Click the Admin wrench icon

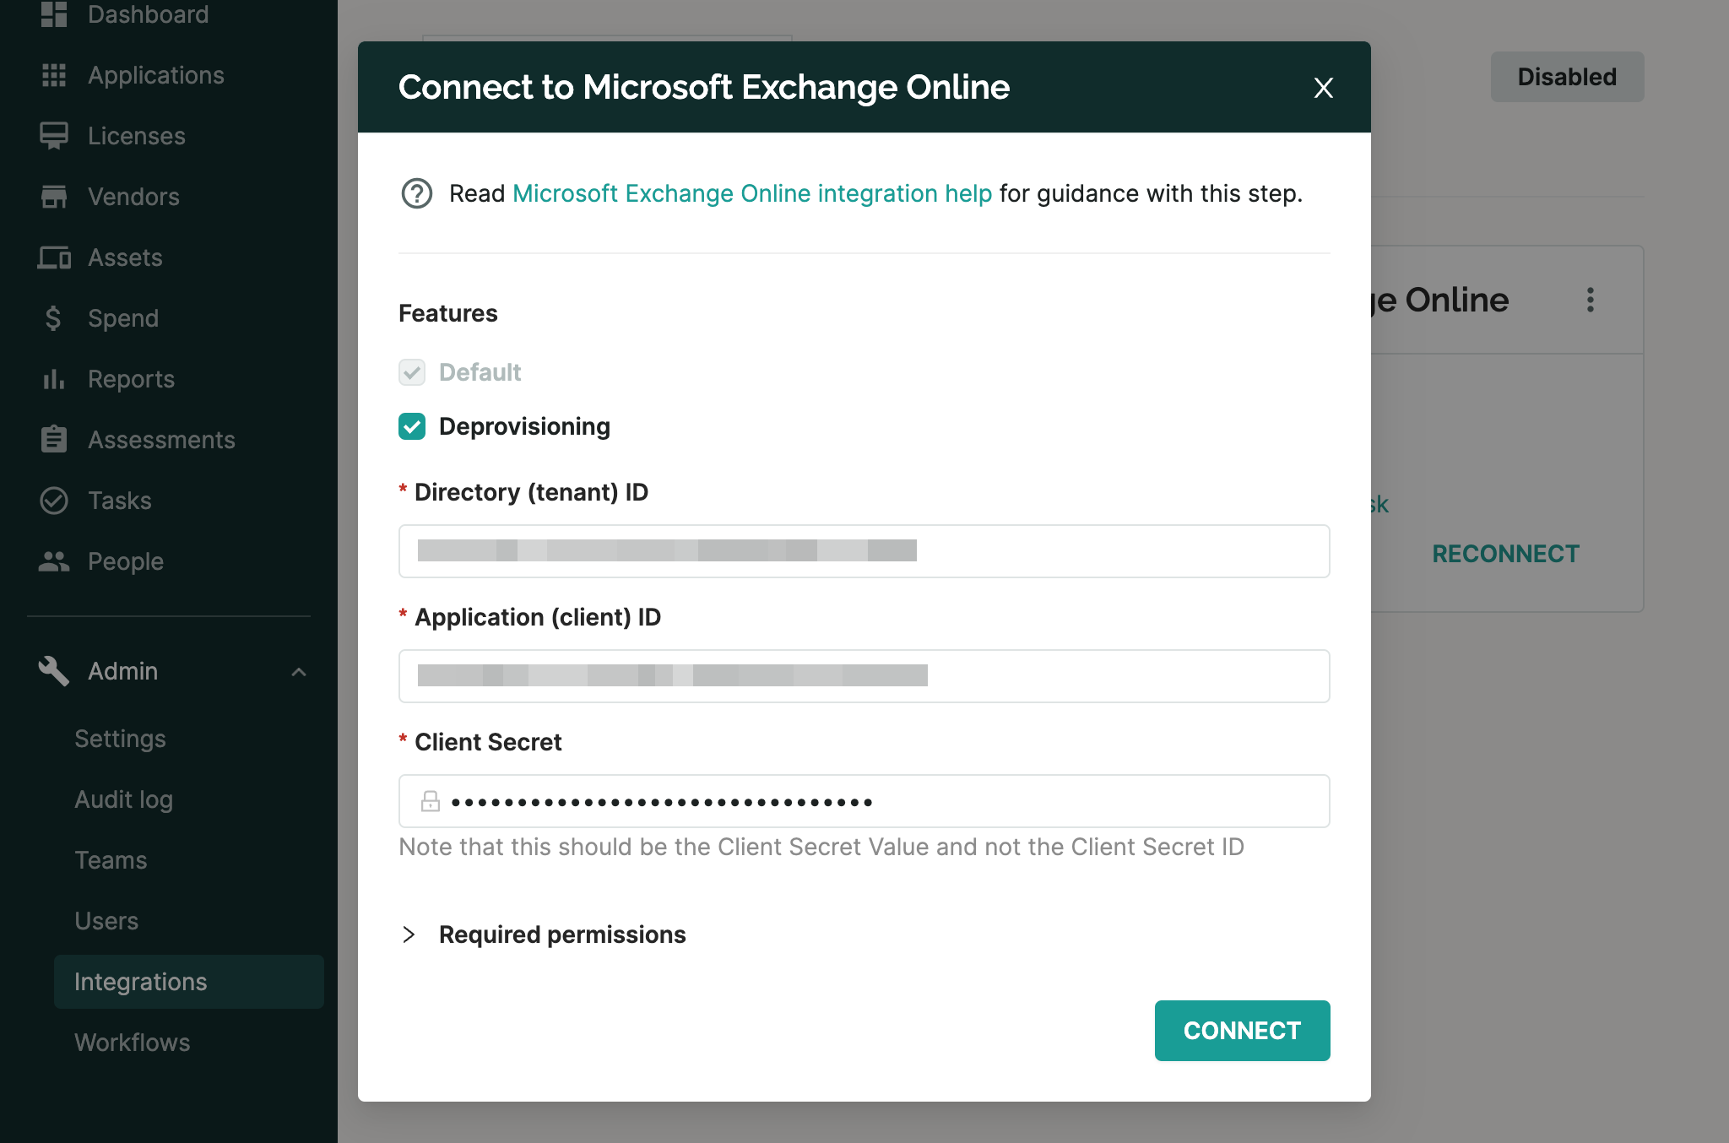pyautogui.click(x=54, y=671)
